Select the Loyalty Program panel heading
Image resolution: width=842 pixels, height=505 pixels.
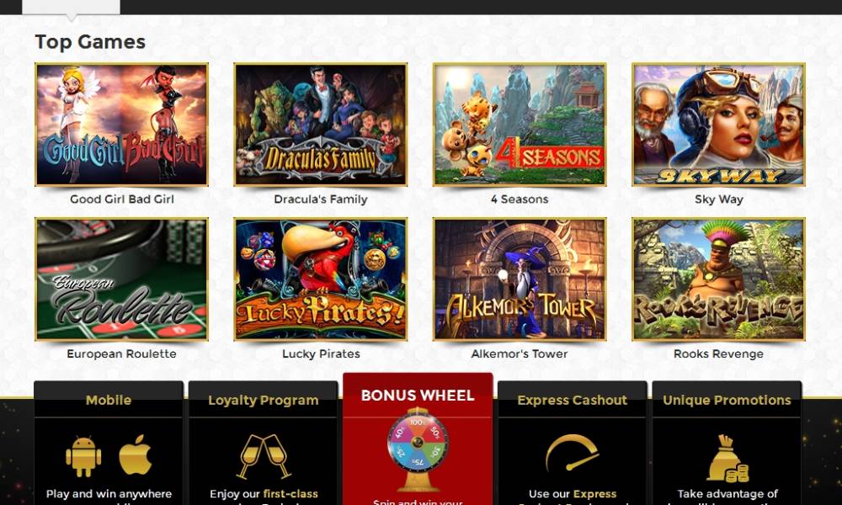pos(263,401)
